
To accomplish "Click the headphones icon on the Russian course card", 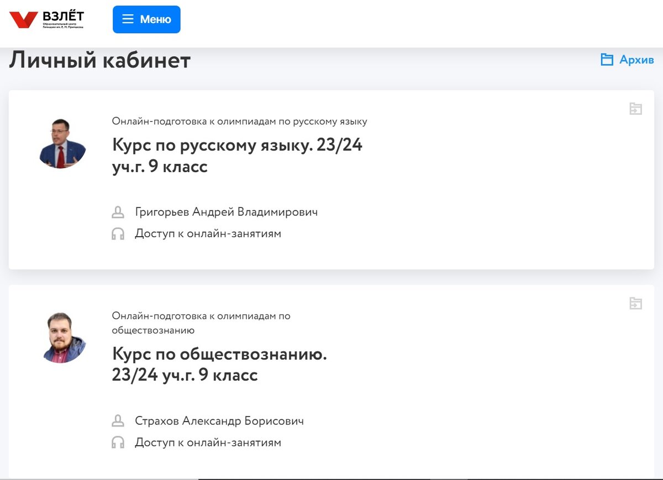I will tap(118, 233).
